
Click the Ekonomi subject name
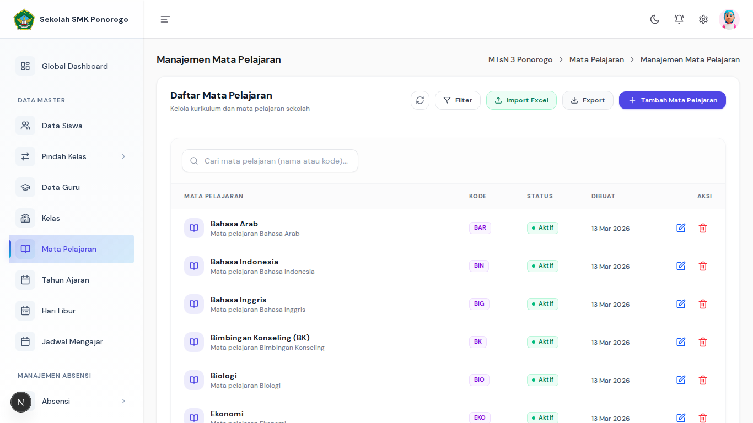[227, 414]
